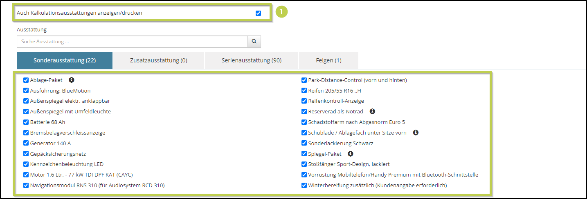Show info icon for Spiegel-Paket

point(351,154)
